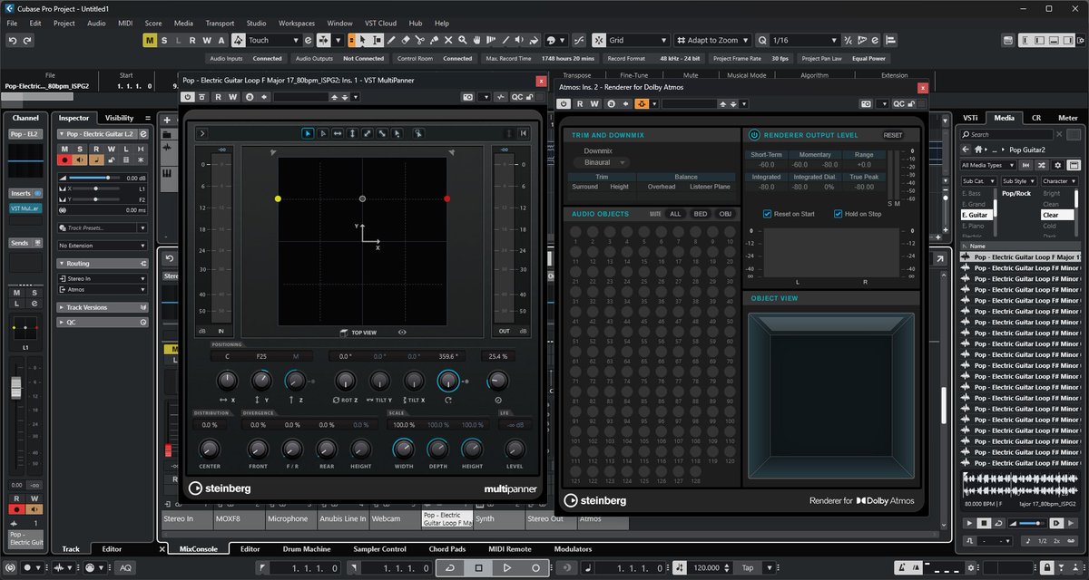This screenshot has width=1089, height=580.
Task: Select the Range Selection tool
Action: pyautogui.click(x=376, y=40)
